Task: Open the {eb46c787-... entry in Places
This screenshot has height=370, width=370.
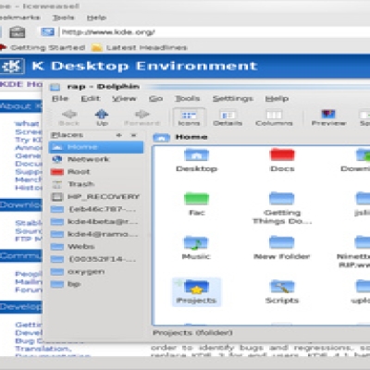Action: (x=96, y=209)
